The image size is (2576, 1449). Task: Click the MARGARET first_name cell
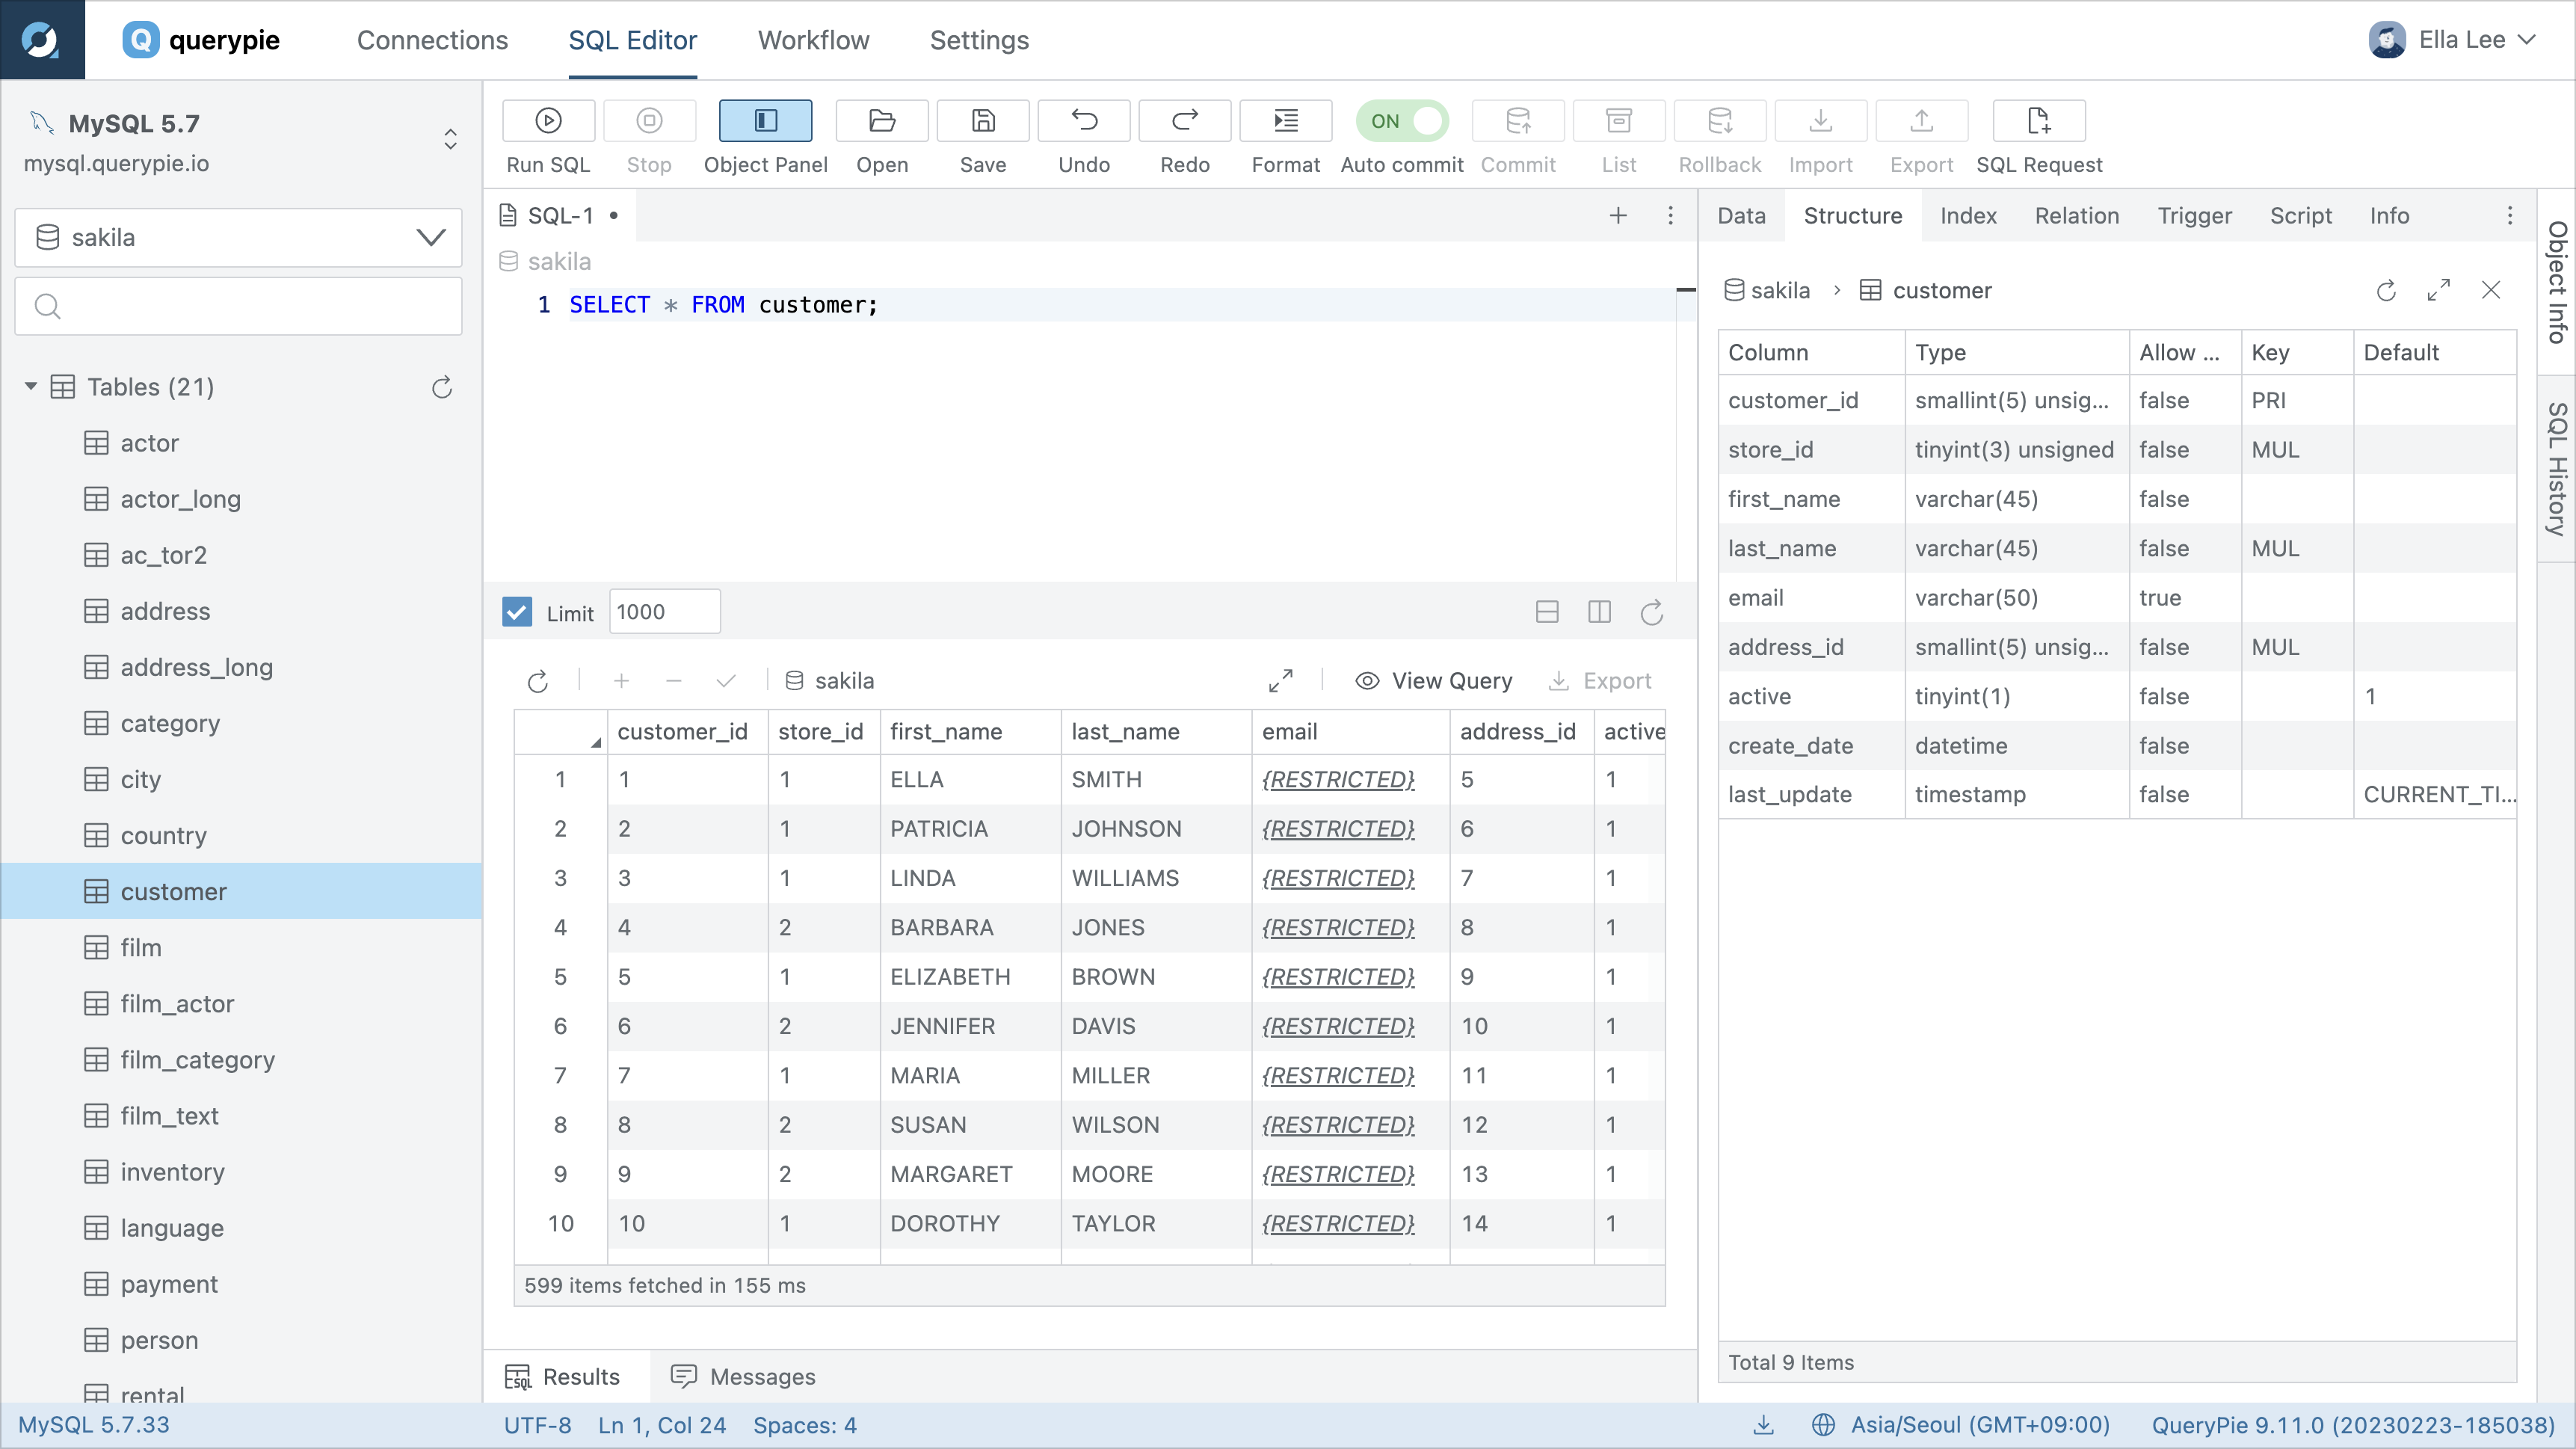point(970,1174)
